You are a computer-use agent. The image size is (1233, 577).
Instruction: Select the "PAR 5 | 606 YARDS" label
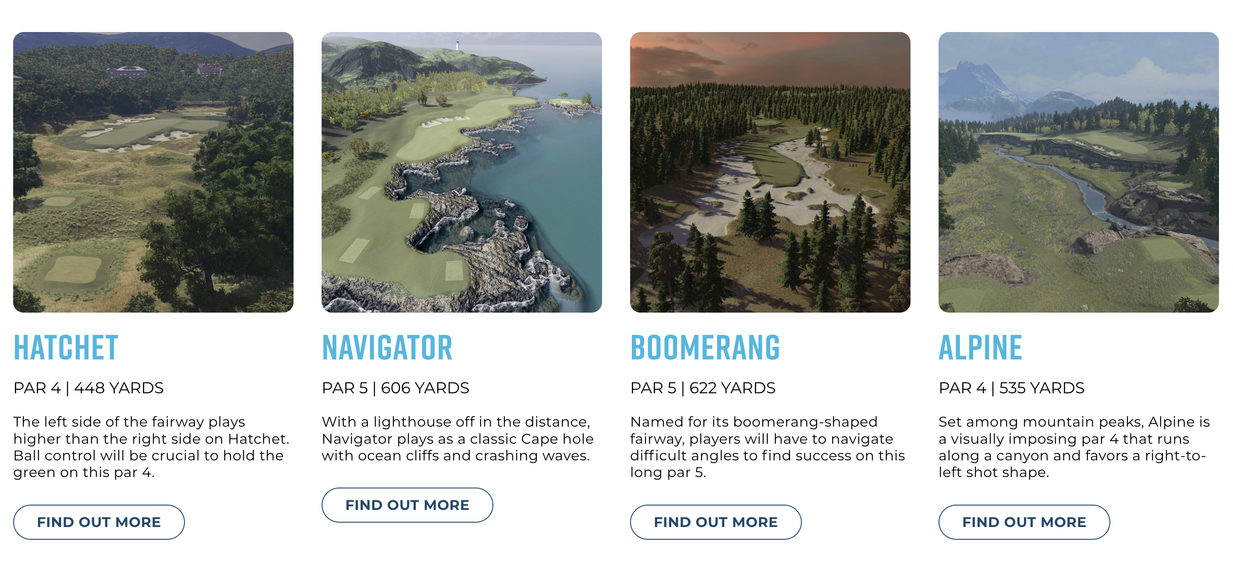pyautogui.click(x=395, y=388)
